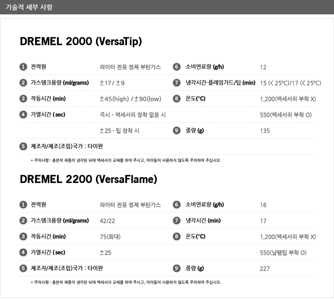Click the number 6 icon next to 소비연료량 in DREMEL 2000
The width and height of the screenshot is (334, 299).
pyautogui.click(x=177, y=67)
